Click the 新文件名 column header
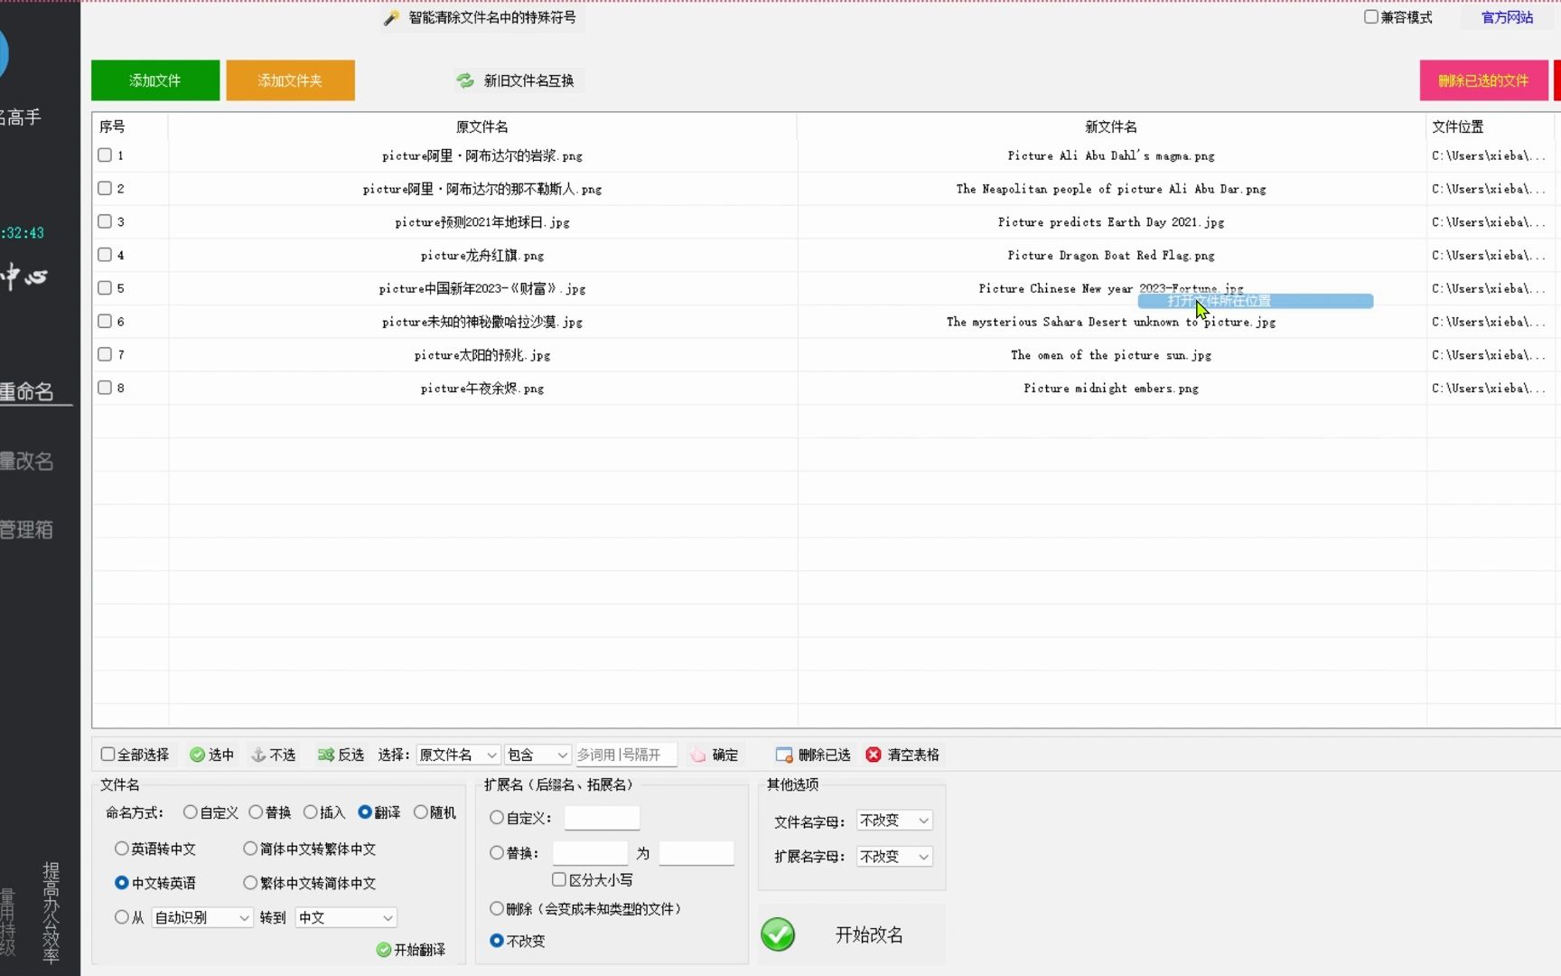The image size is (1561, 976). point(1111,127)
